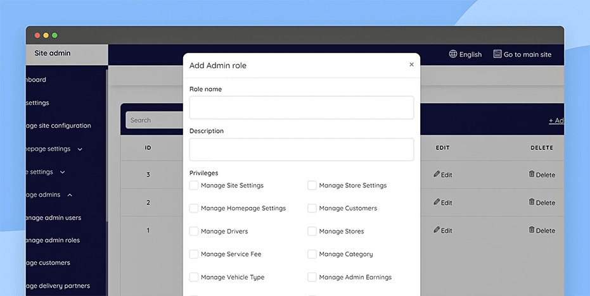Toggle the Manage Admin Earnings checkbox
This screenshot has height=296, width=590.
[312, 277]
